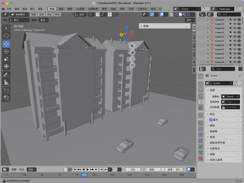Switch to the 建模 modeling workspace tab
Viewport: 244px width, 183px height.
click(61, 9)
